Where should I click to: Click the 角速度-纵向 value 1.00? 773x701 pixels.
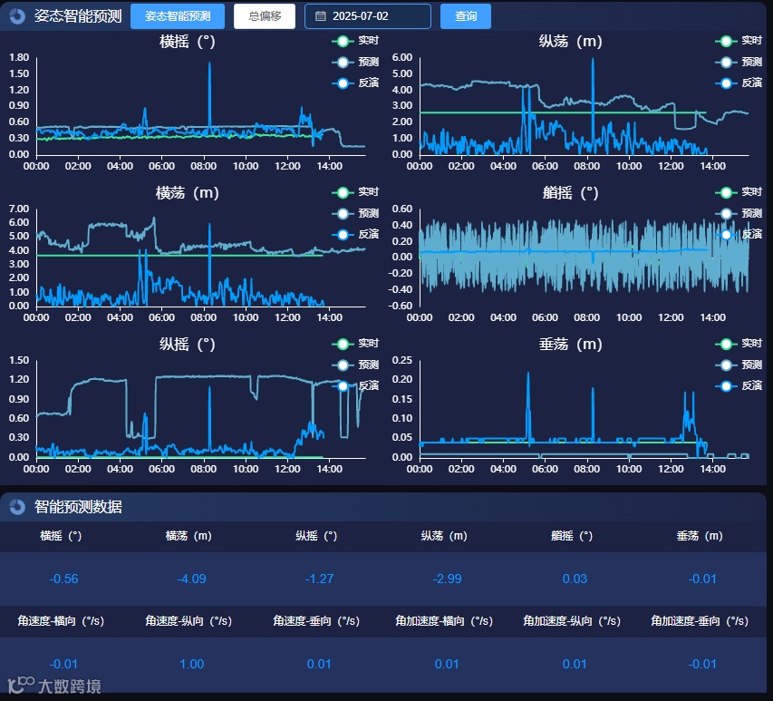[x=191, y=664]
